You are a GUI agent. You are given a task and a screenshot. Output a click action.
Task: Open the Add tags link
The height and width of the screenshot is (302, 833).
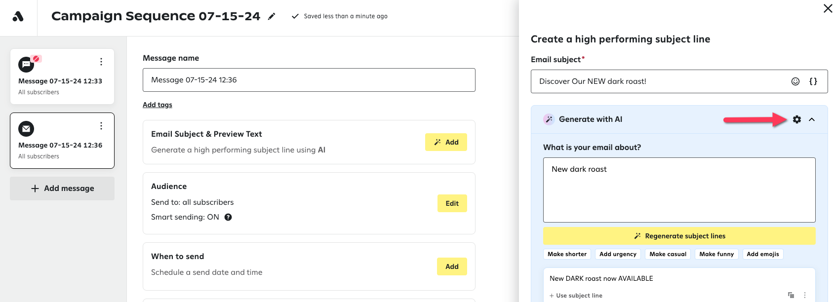point(158,105)
